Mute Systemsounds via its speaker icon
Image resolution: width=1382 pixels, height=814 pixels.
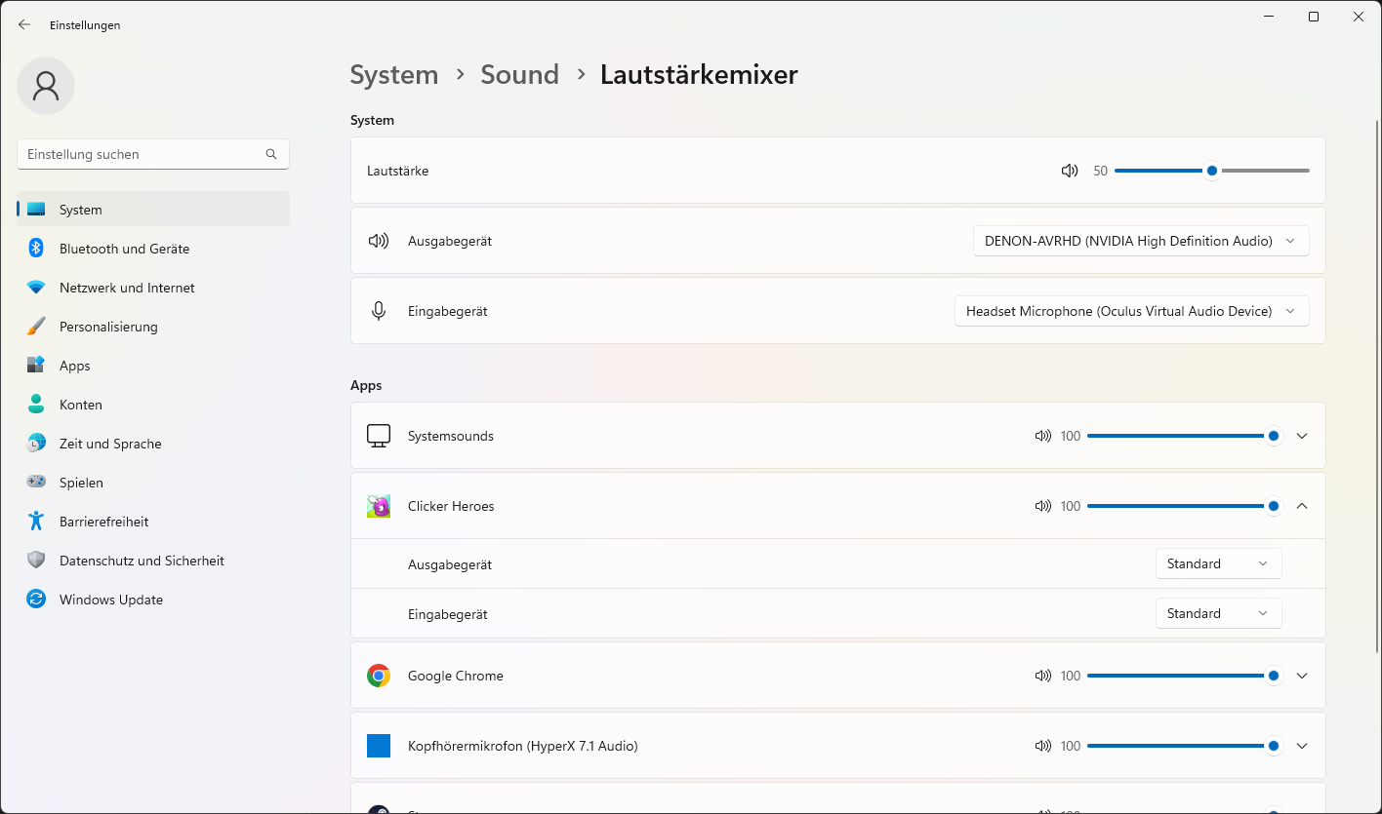(x=1043, y=436)
